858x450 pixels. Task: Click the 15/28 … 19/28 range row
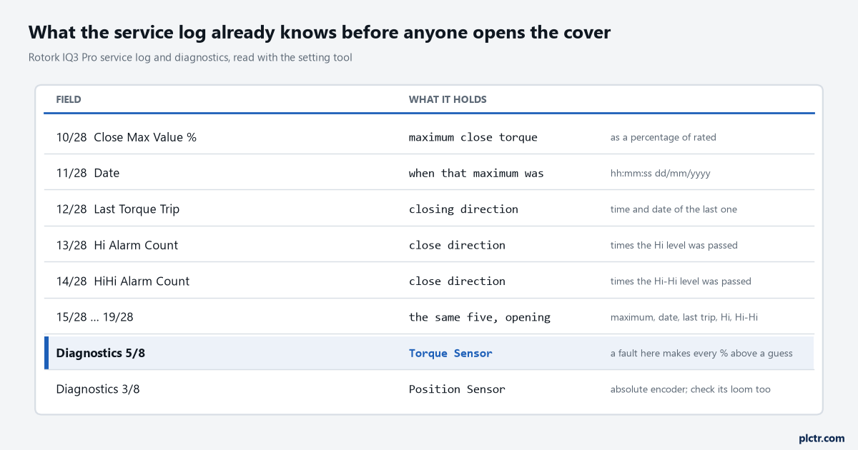429,316
